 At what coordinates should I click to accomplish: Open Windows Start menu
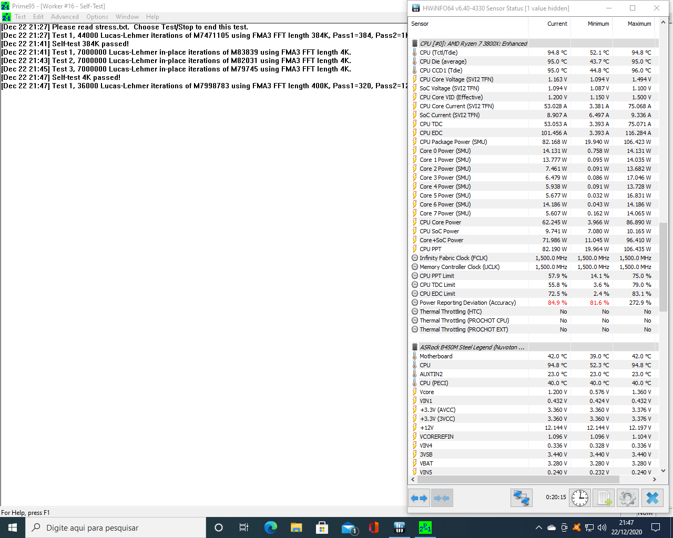tap(13, 527)
